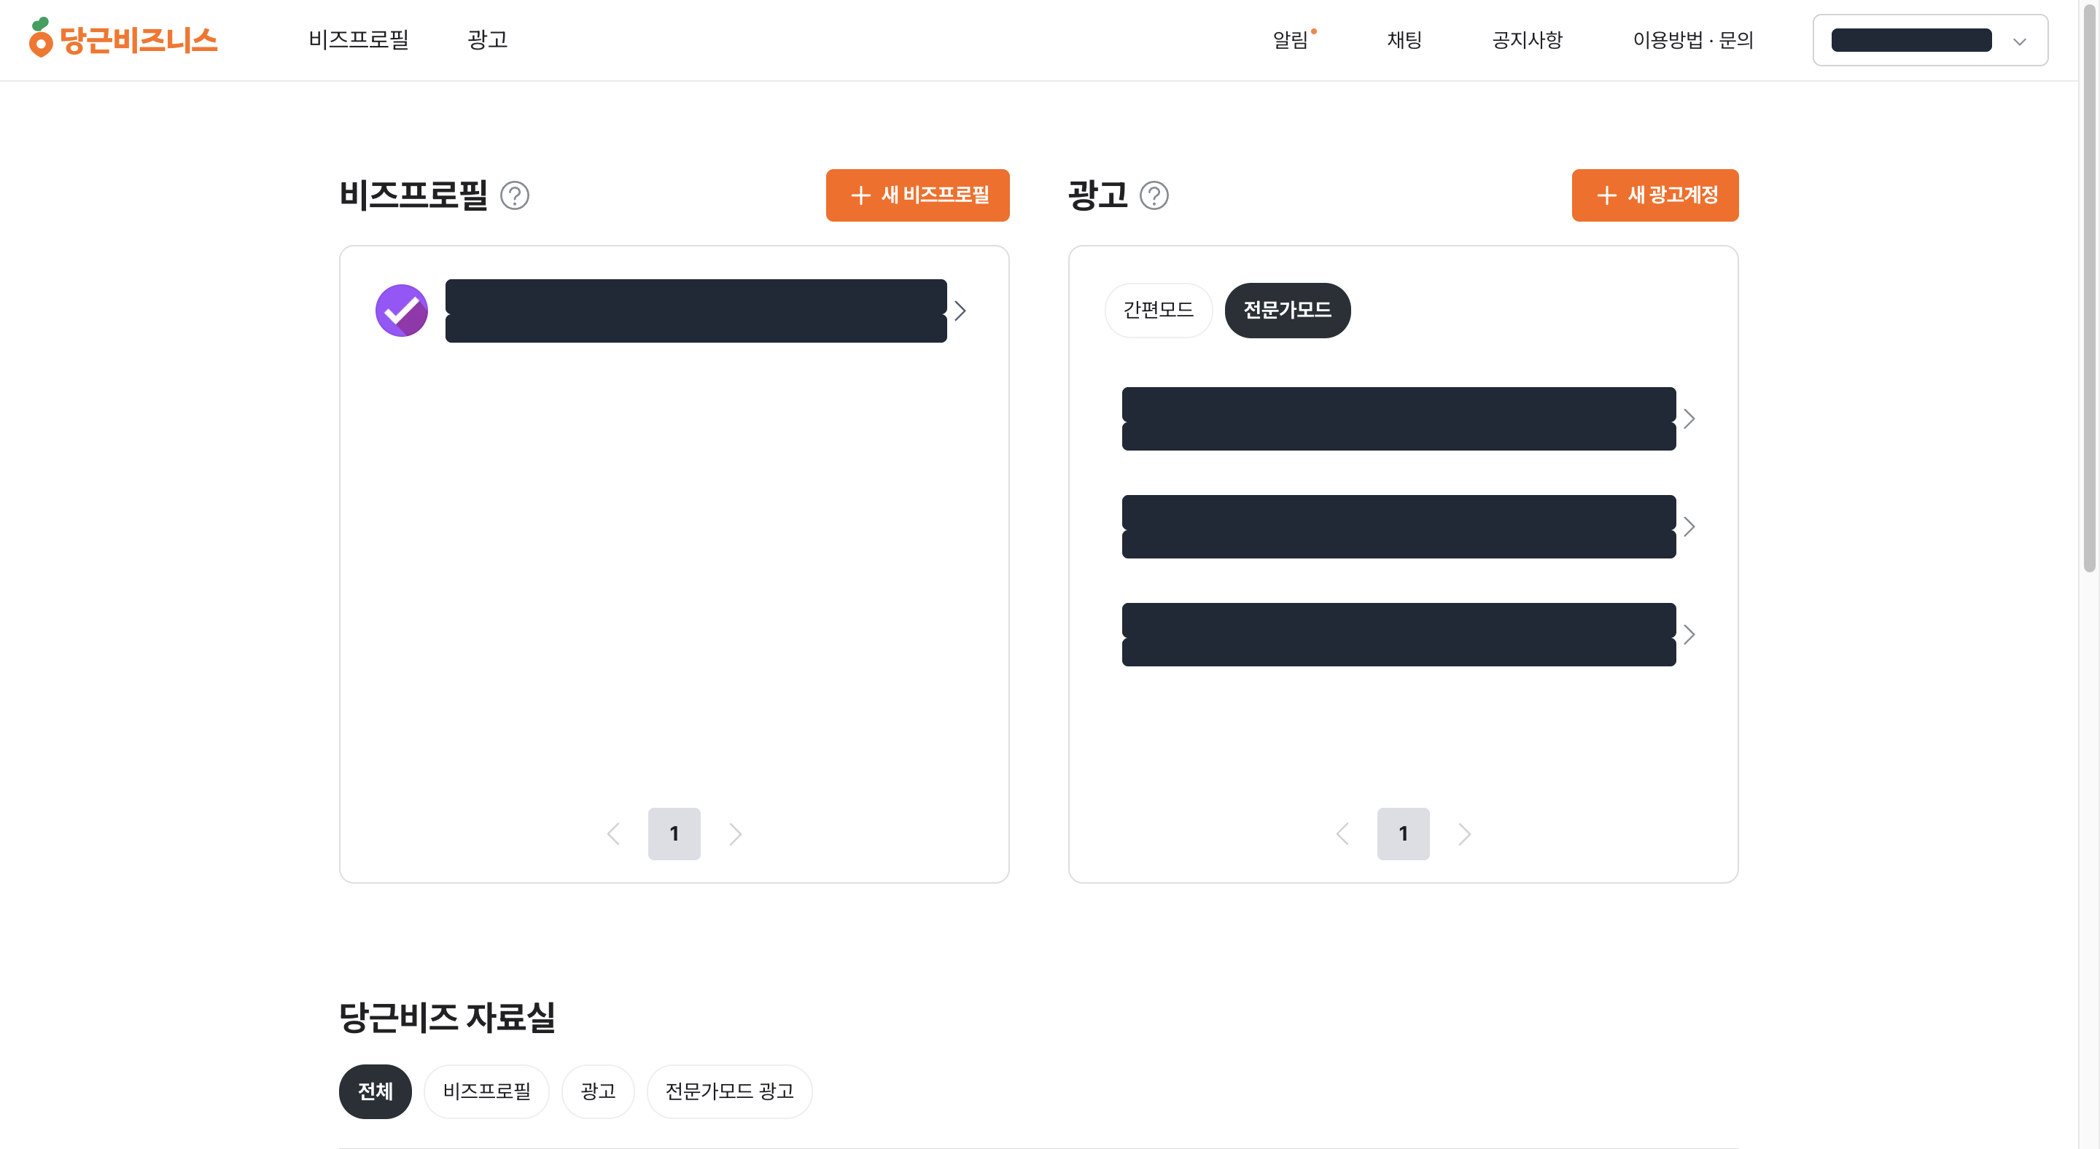
Task: Open the third ad account row chevron
Action: (x=1689, y=635)
